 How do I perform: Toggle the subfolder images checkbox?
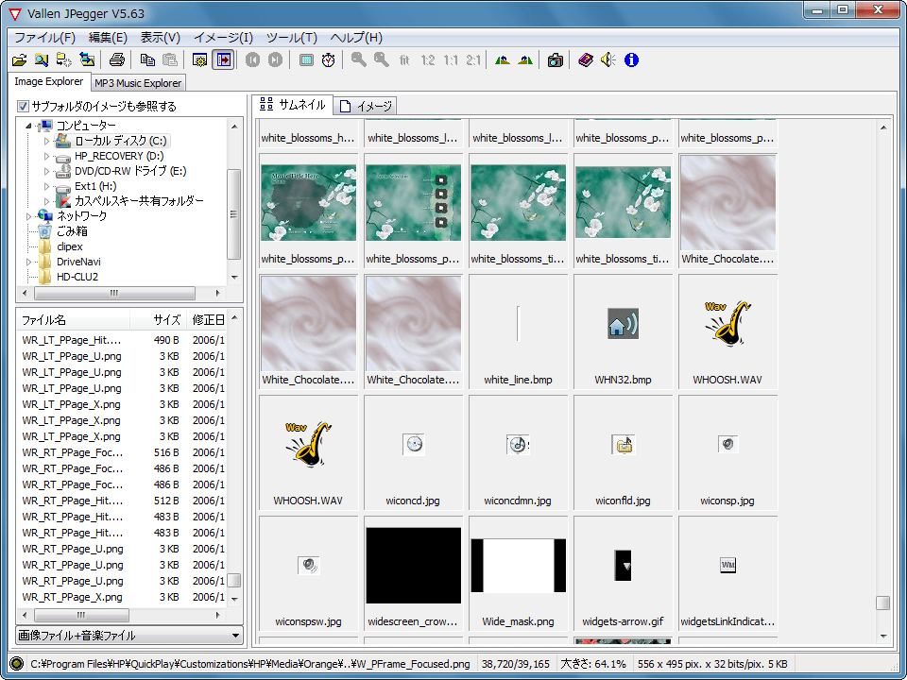point(23,107)
